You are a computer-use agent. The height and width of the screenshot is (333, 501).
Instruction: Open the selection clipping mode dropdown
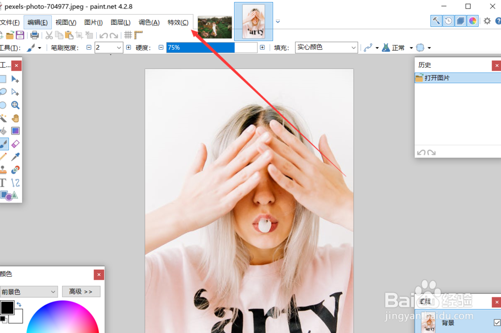429,48
